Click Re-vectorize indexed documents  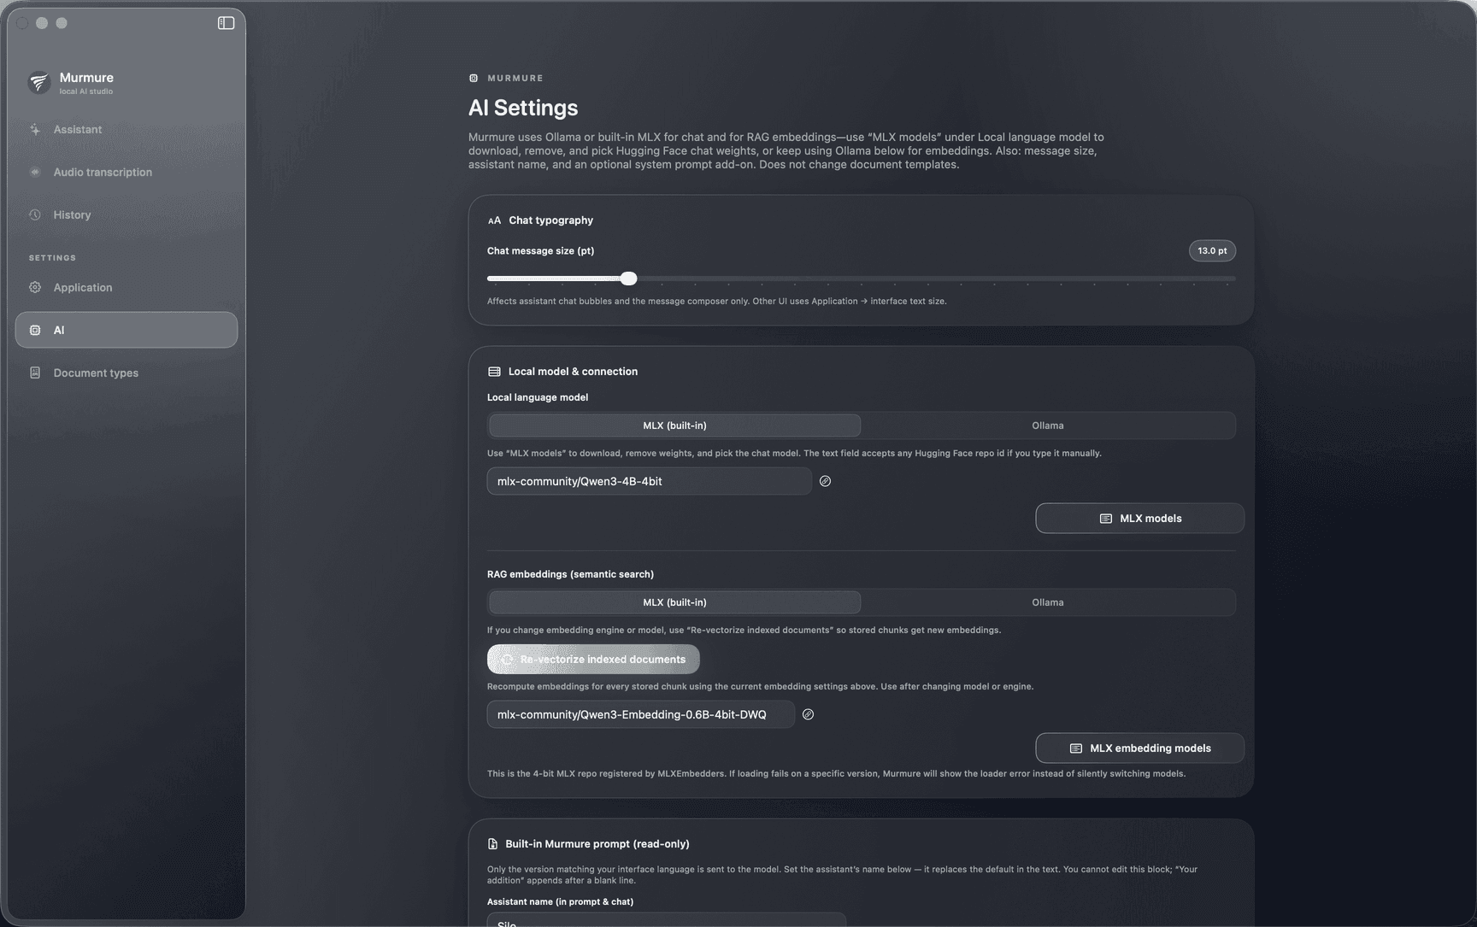coord(593,660)
